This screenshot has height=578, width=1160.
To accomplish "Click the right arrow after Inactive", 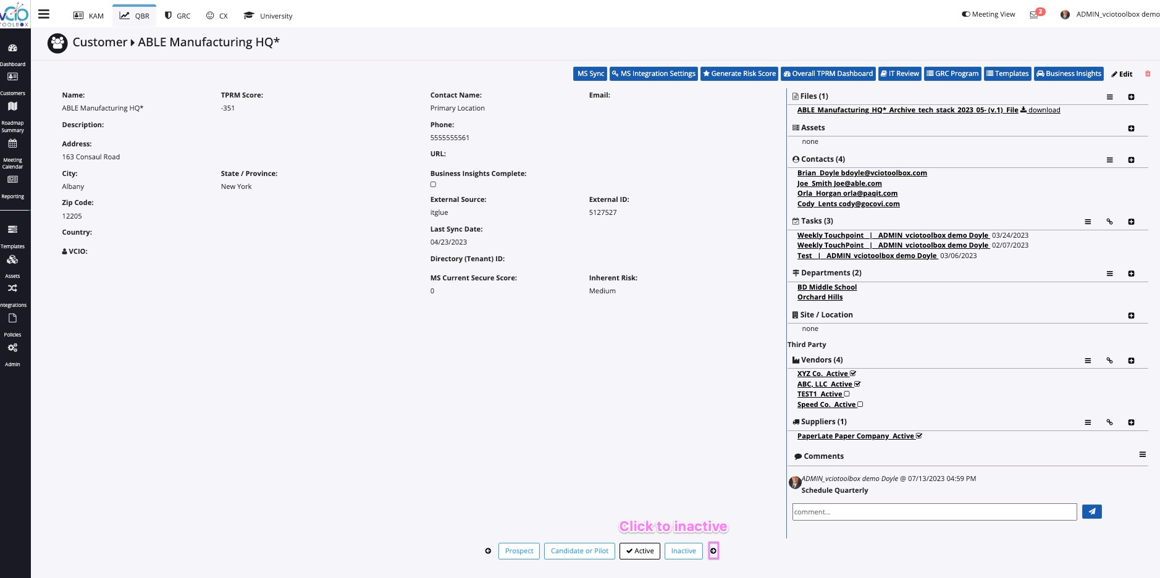I will coord(713,551).
